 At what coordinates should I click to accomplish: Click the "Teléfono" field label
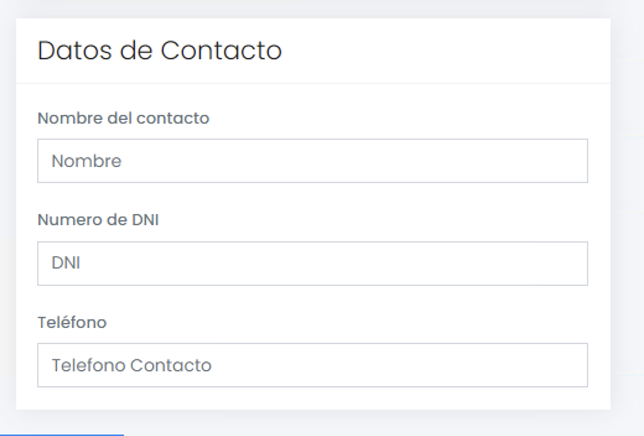tap(72, 323)
